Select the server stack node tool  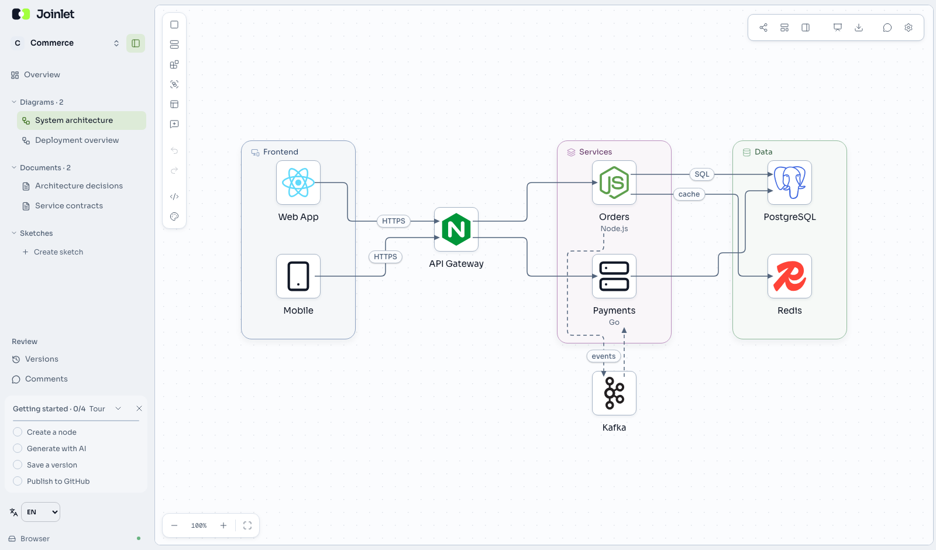pyautogui.click(x=174, y=44)
